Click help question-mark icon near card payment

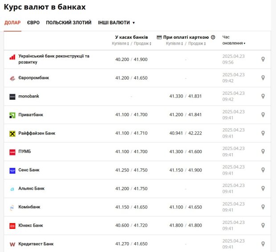(x=213, y=37)
